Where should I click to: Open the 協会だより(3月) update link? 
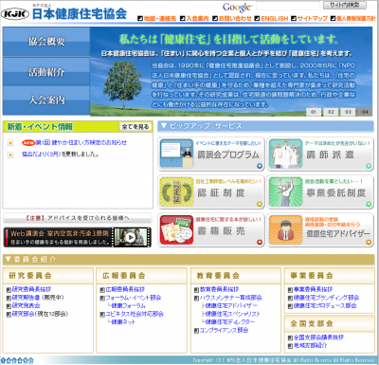41,155
